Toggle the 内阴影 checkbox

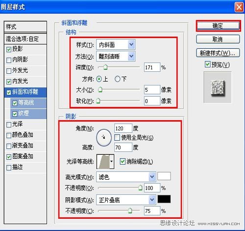pos(9,60)
